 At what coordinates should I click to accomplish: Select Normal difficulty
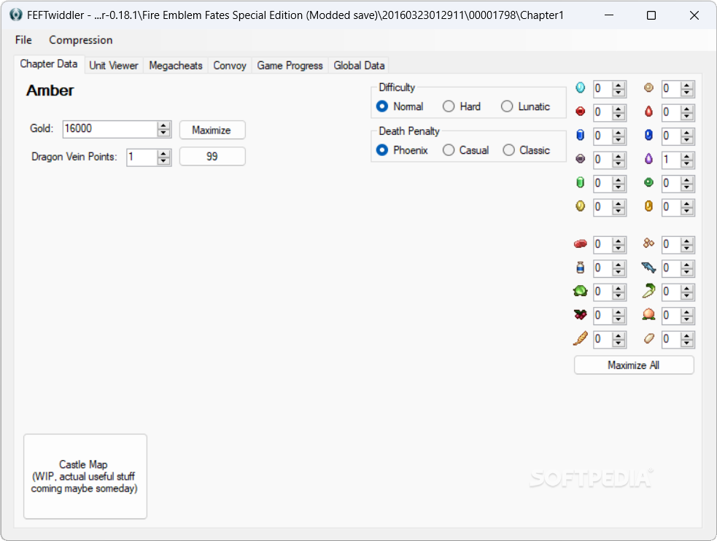click(400, 106)
